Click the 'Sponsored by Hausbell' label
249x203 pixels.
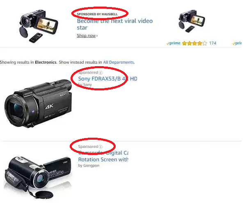tap(97, 14)
